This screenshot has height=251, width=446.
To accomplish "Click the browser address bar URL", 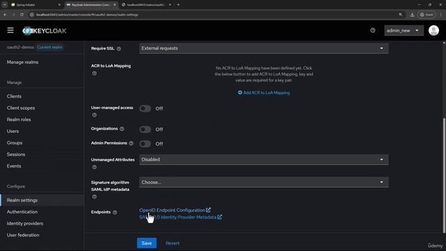I will [x=87, y=15].
